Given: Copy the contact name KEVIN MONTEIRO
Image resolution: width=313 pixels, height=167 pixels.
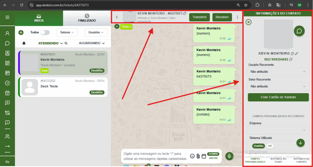Looking at the screenshot, I should tap(293, 54).
